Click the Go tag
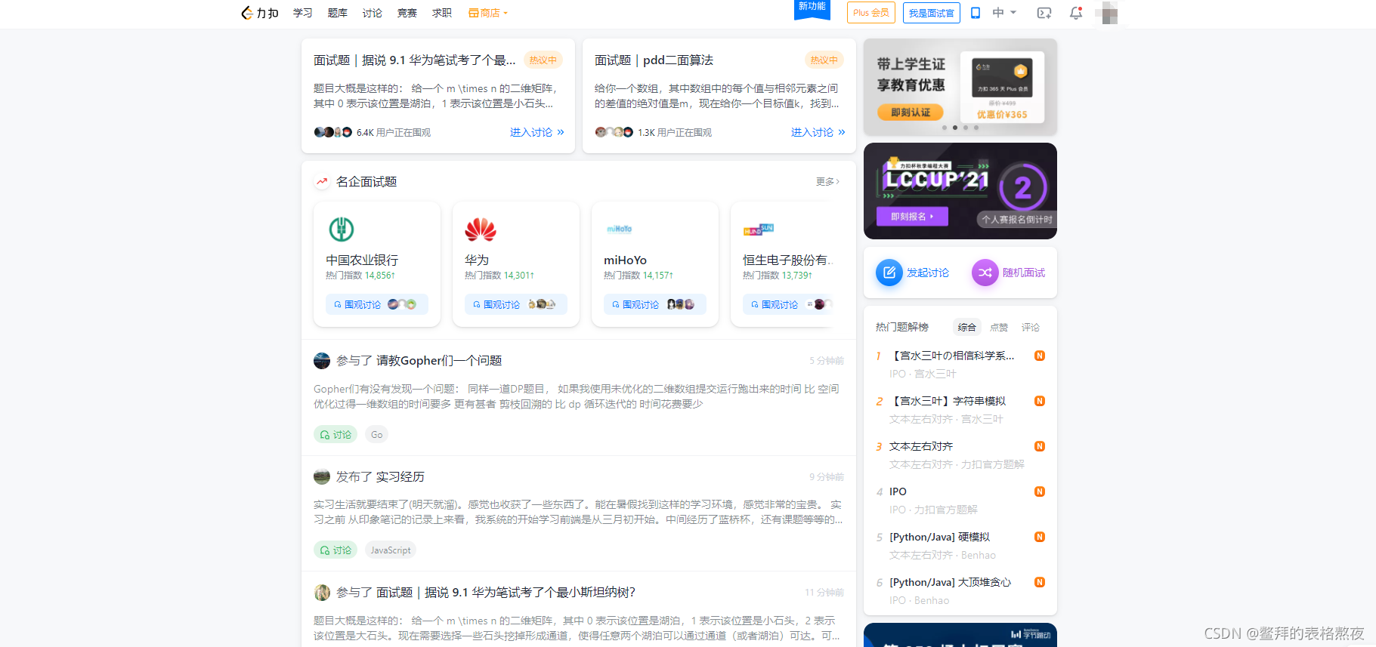Screen dimensions: 1376x647 [376, 435]
